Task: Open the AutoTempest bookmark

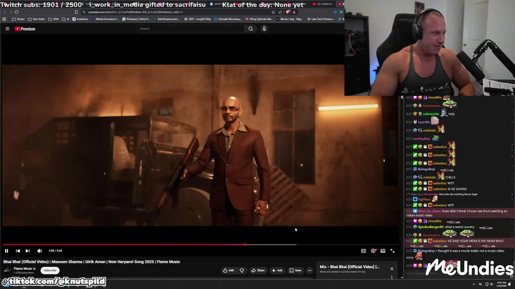Action: coord(166,19)
